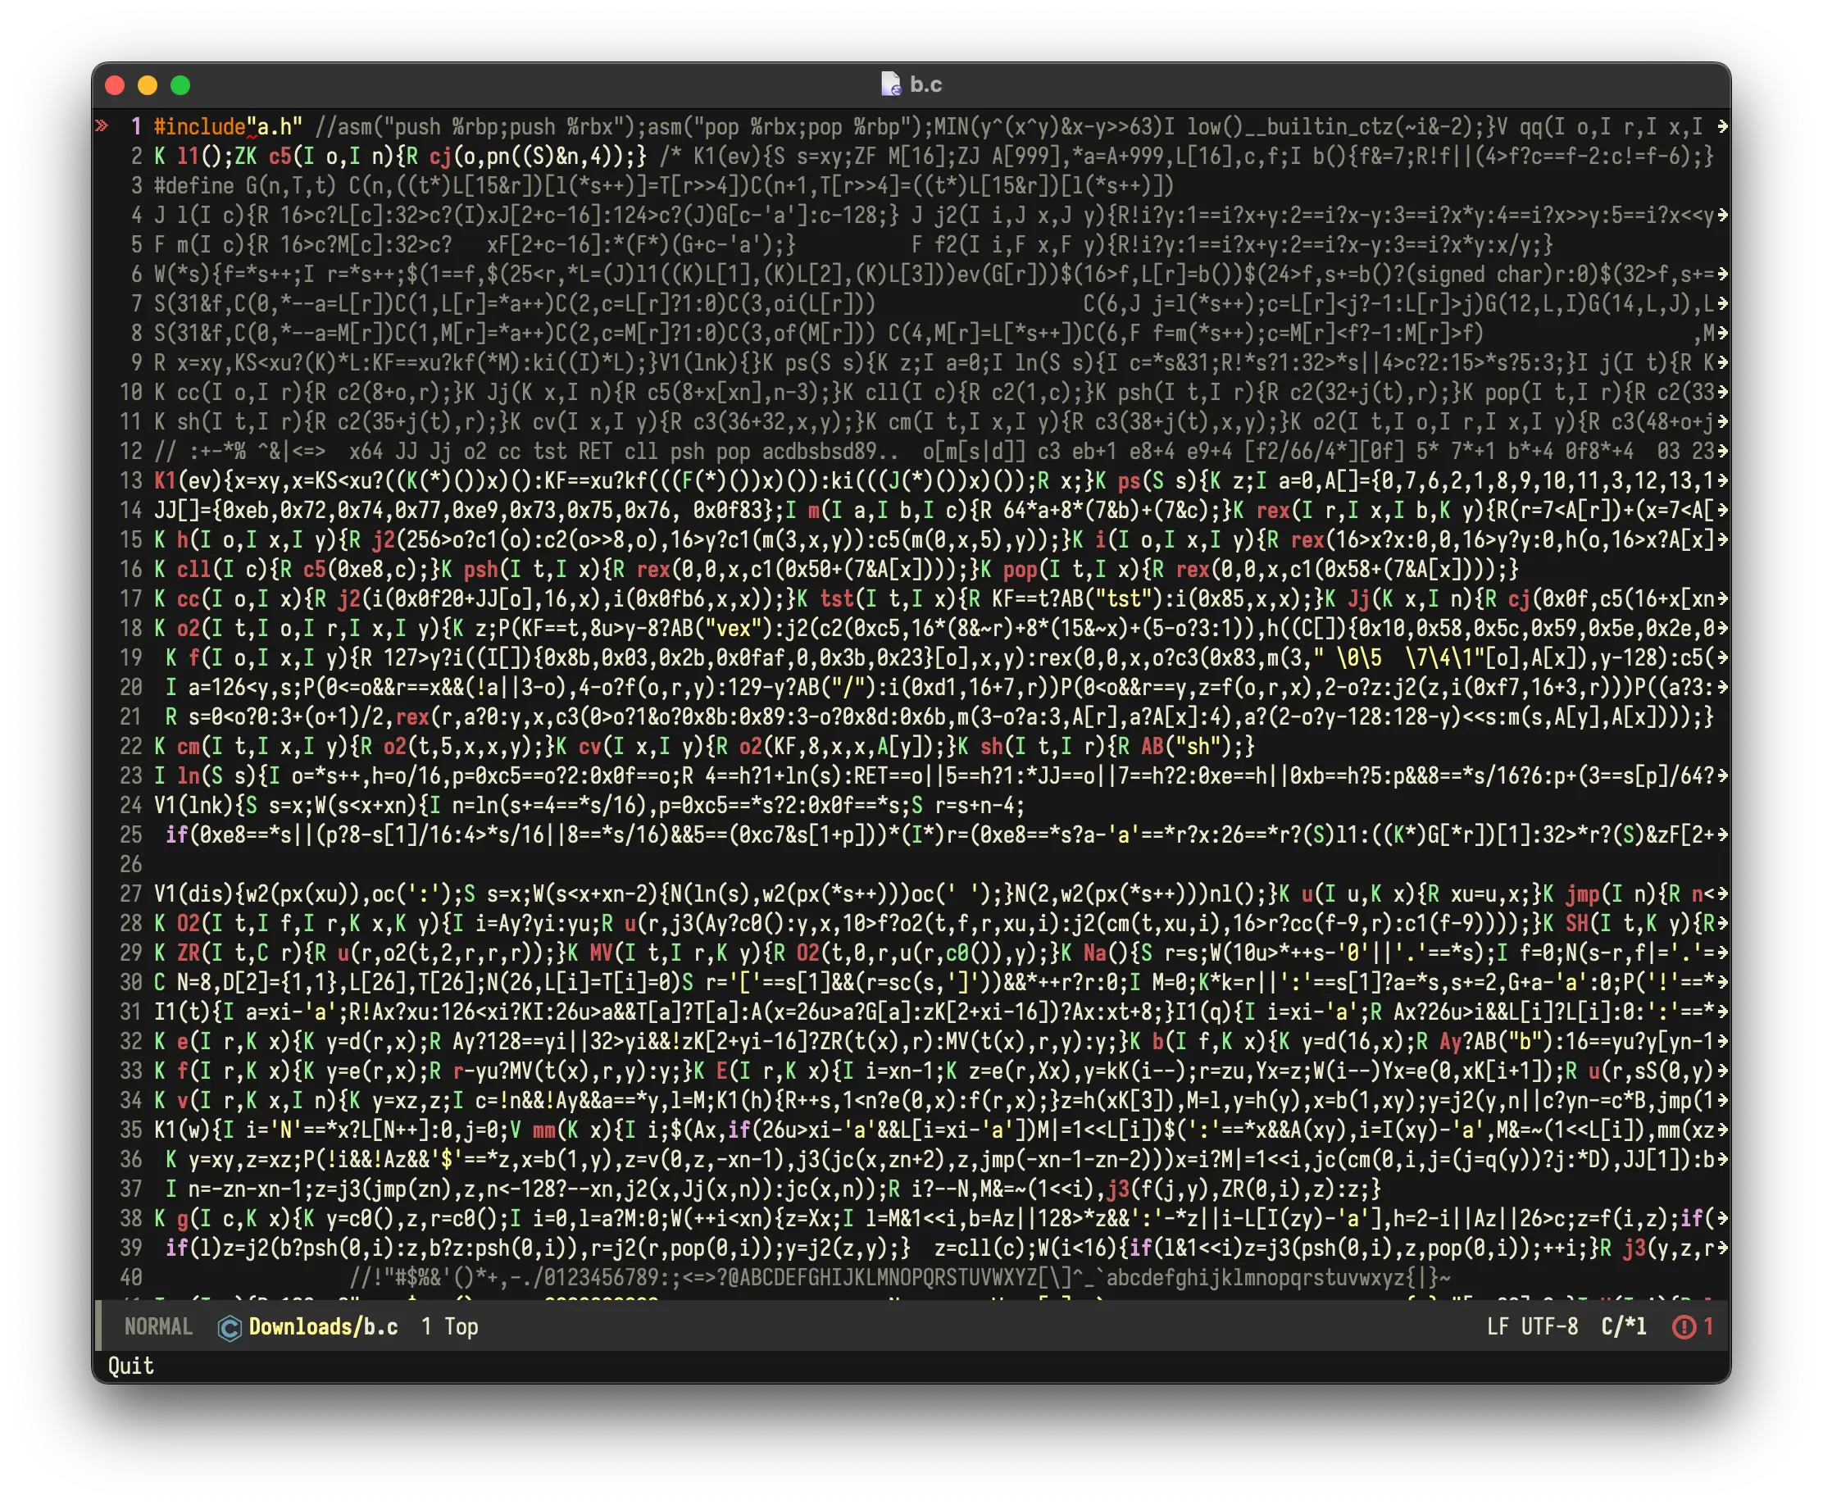The image size is (1823, 1505).
Task: Close the b.c window with red button
Action: [x=115, y=85]
